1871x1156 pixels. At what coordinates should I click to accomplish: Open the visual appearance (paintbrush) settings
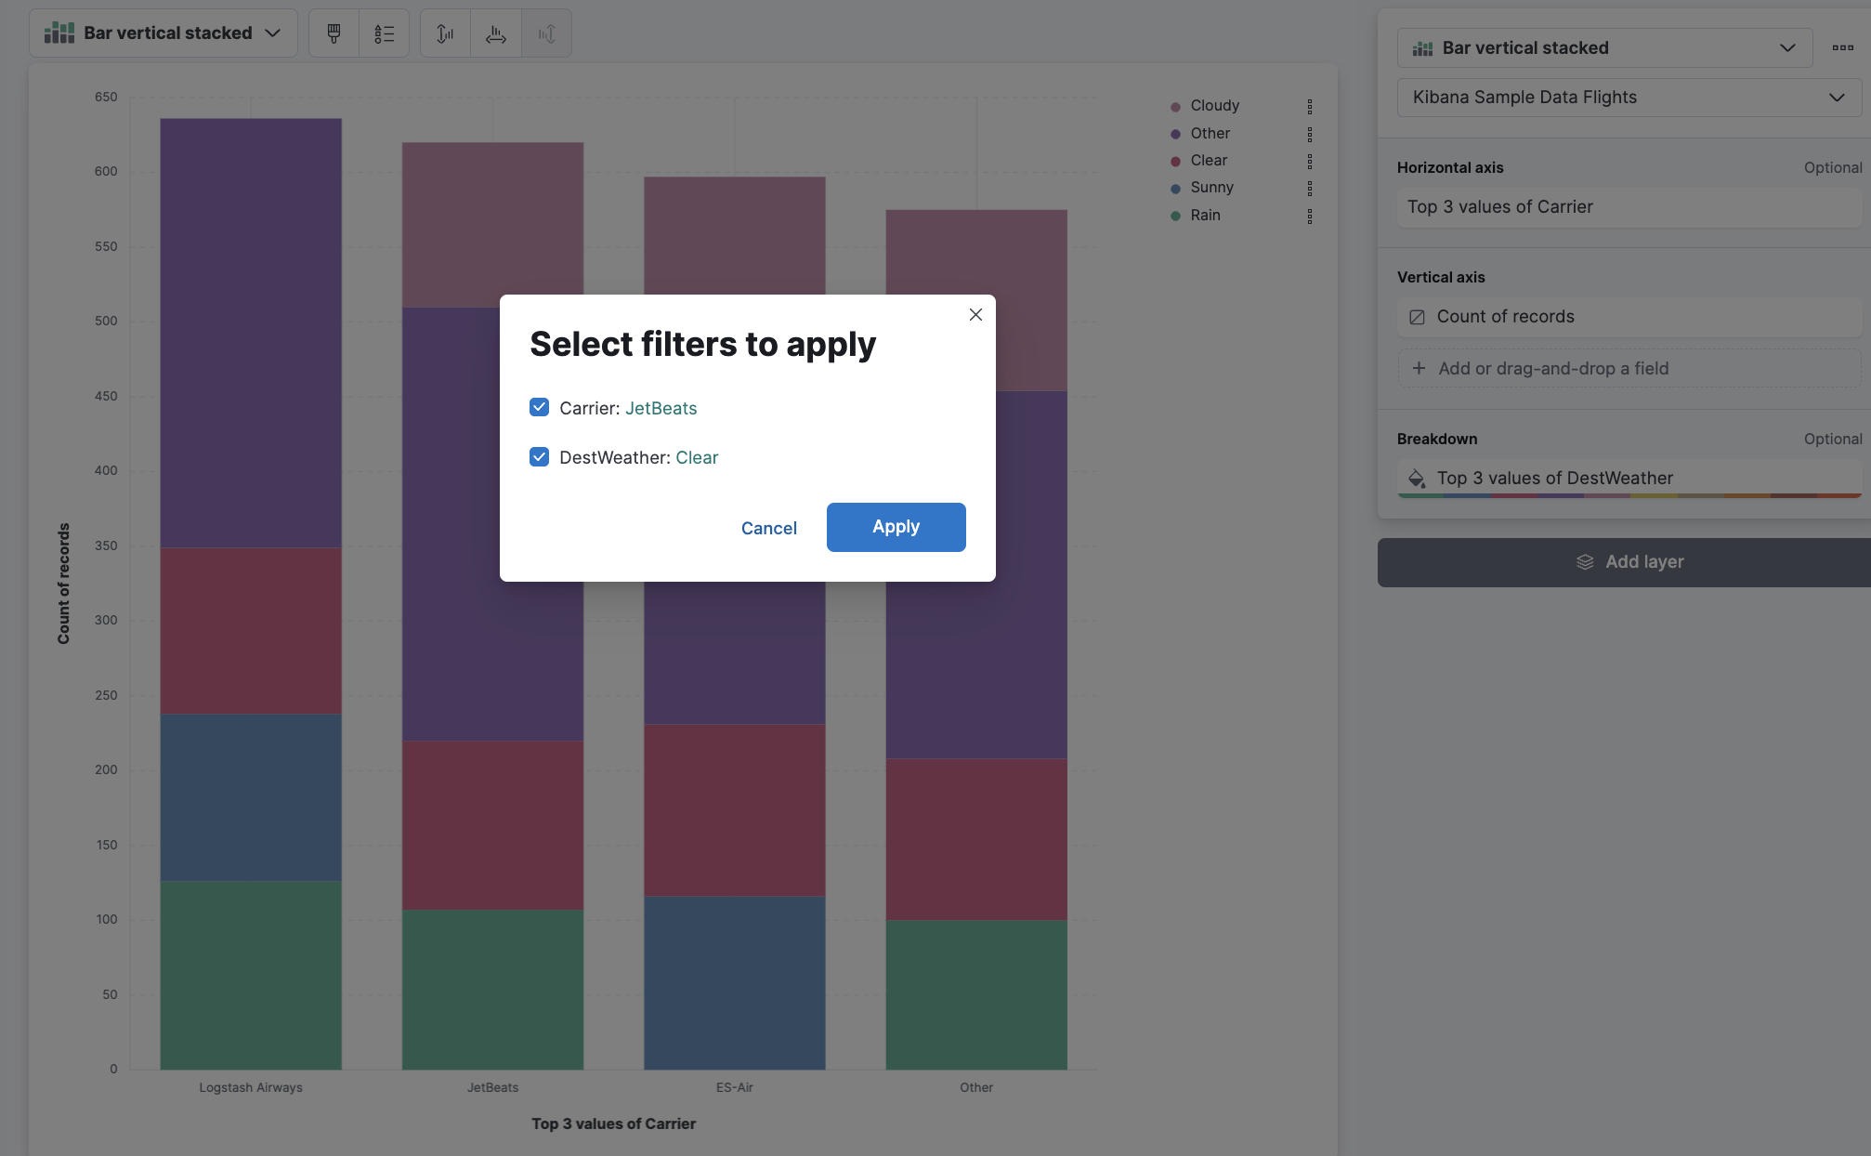[333, 33]
